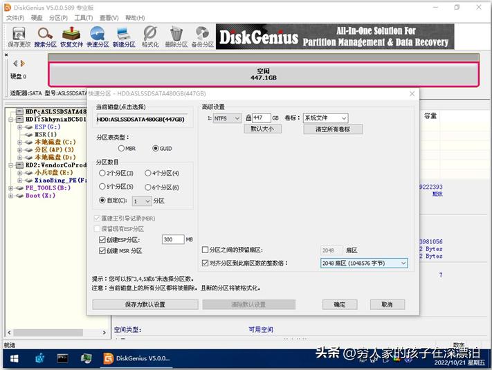Click the Delete Partition (删除分区) trash icon
This screenshot has width=492, height=370.
tap(176, 37)
